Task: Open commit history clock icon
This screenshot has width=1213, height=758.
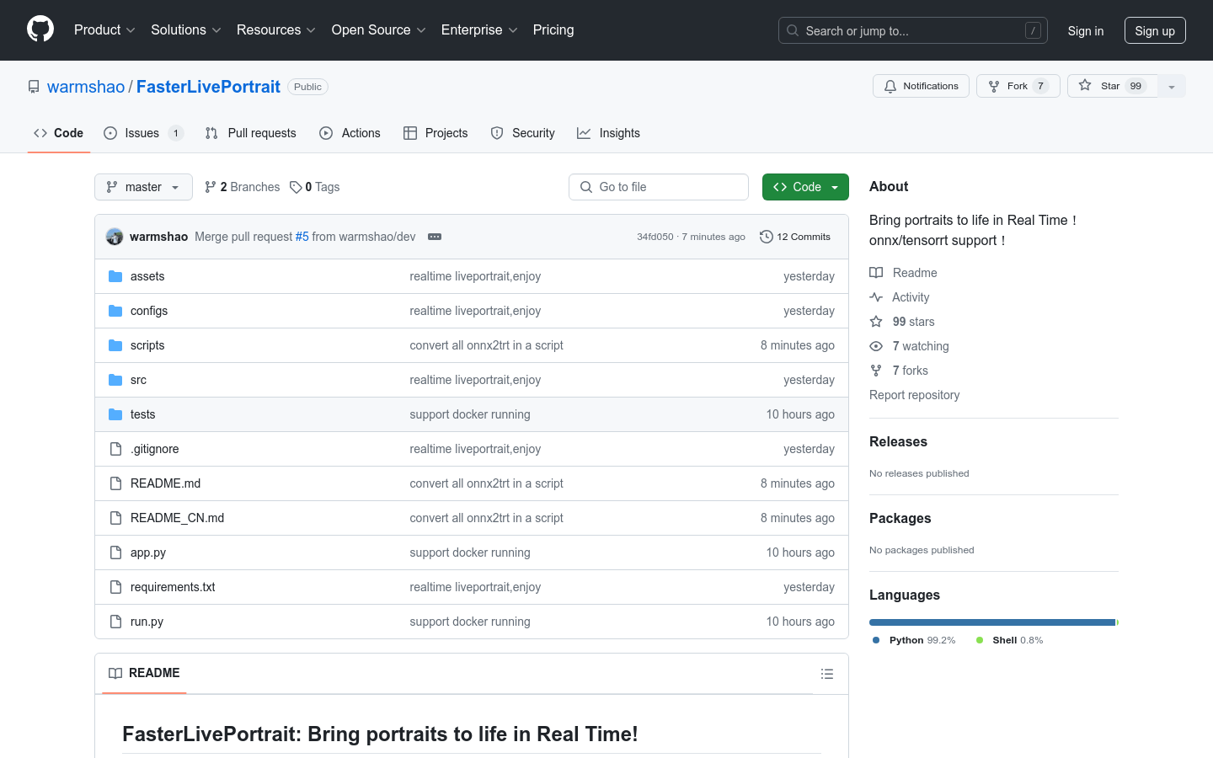Action: (x=766, y=237)
